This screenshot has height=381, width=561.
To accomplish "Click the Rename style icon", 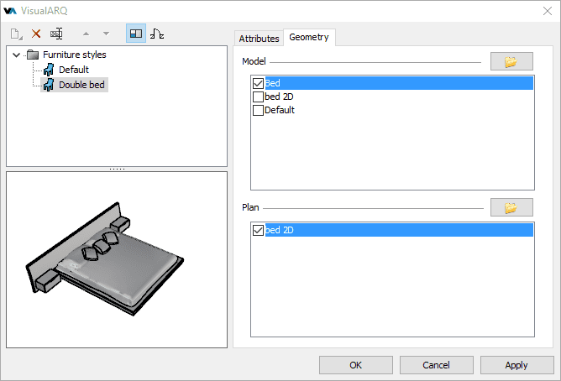I will click(x=57, y=34).
